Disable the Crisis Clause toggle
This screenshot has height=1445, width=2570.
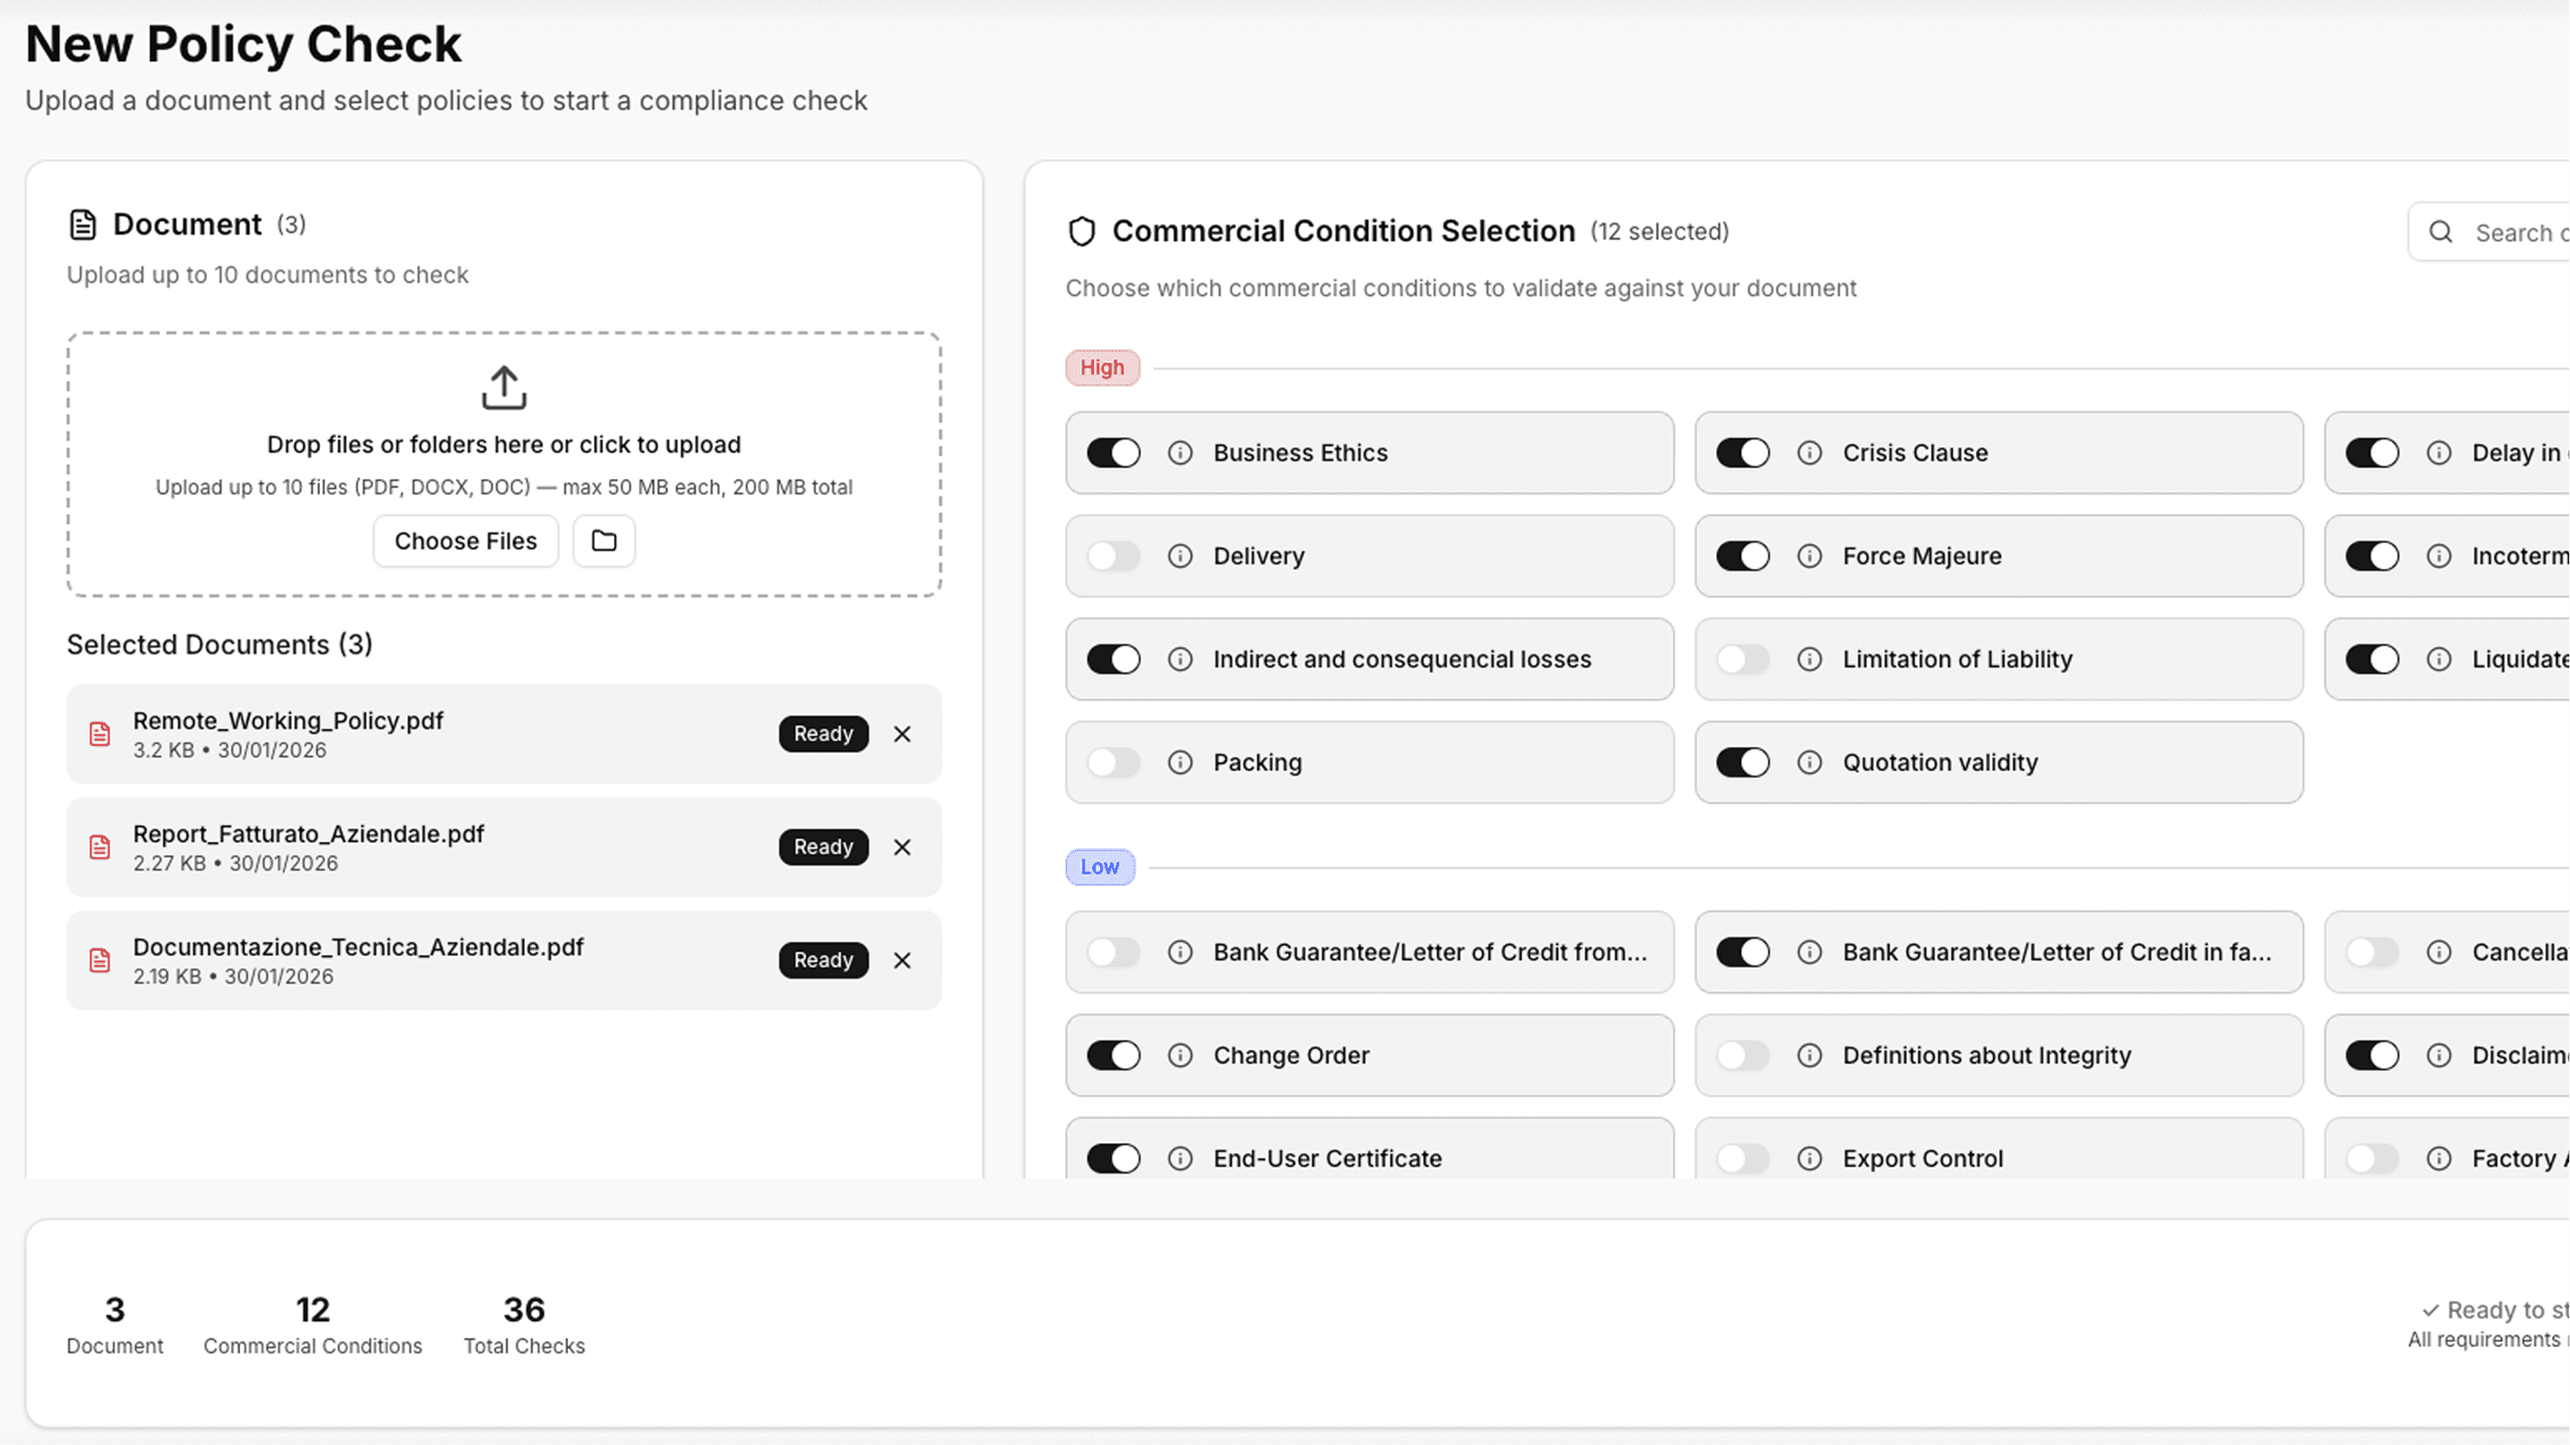(x=1742, y=452)
